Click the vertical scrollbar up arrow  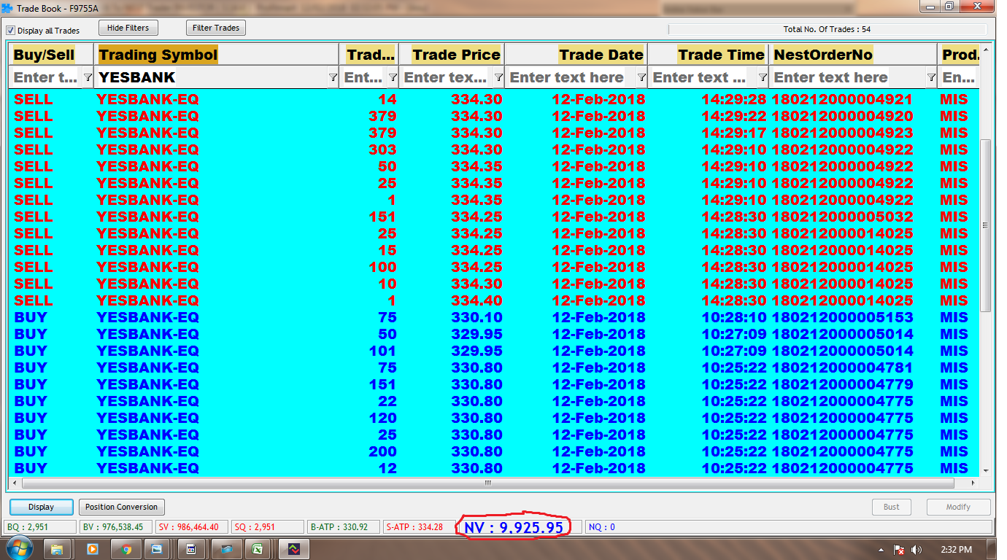click(985, 50)
